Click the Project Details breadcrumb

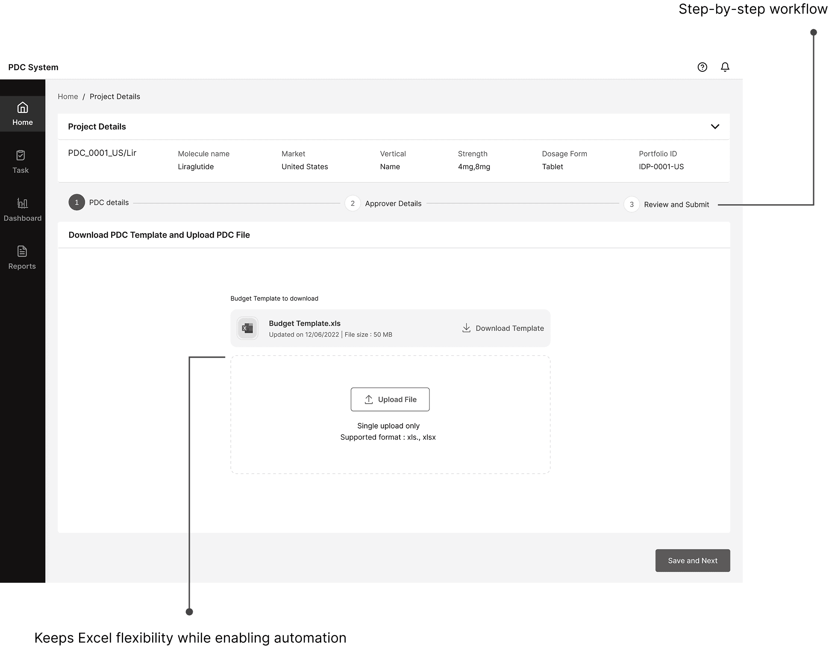115,97
